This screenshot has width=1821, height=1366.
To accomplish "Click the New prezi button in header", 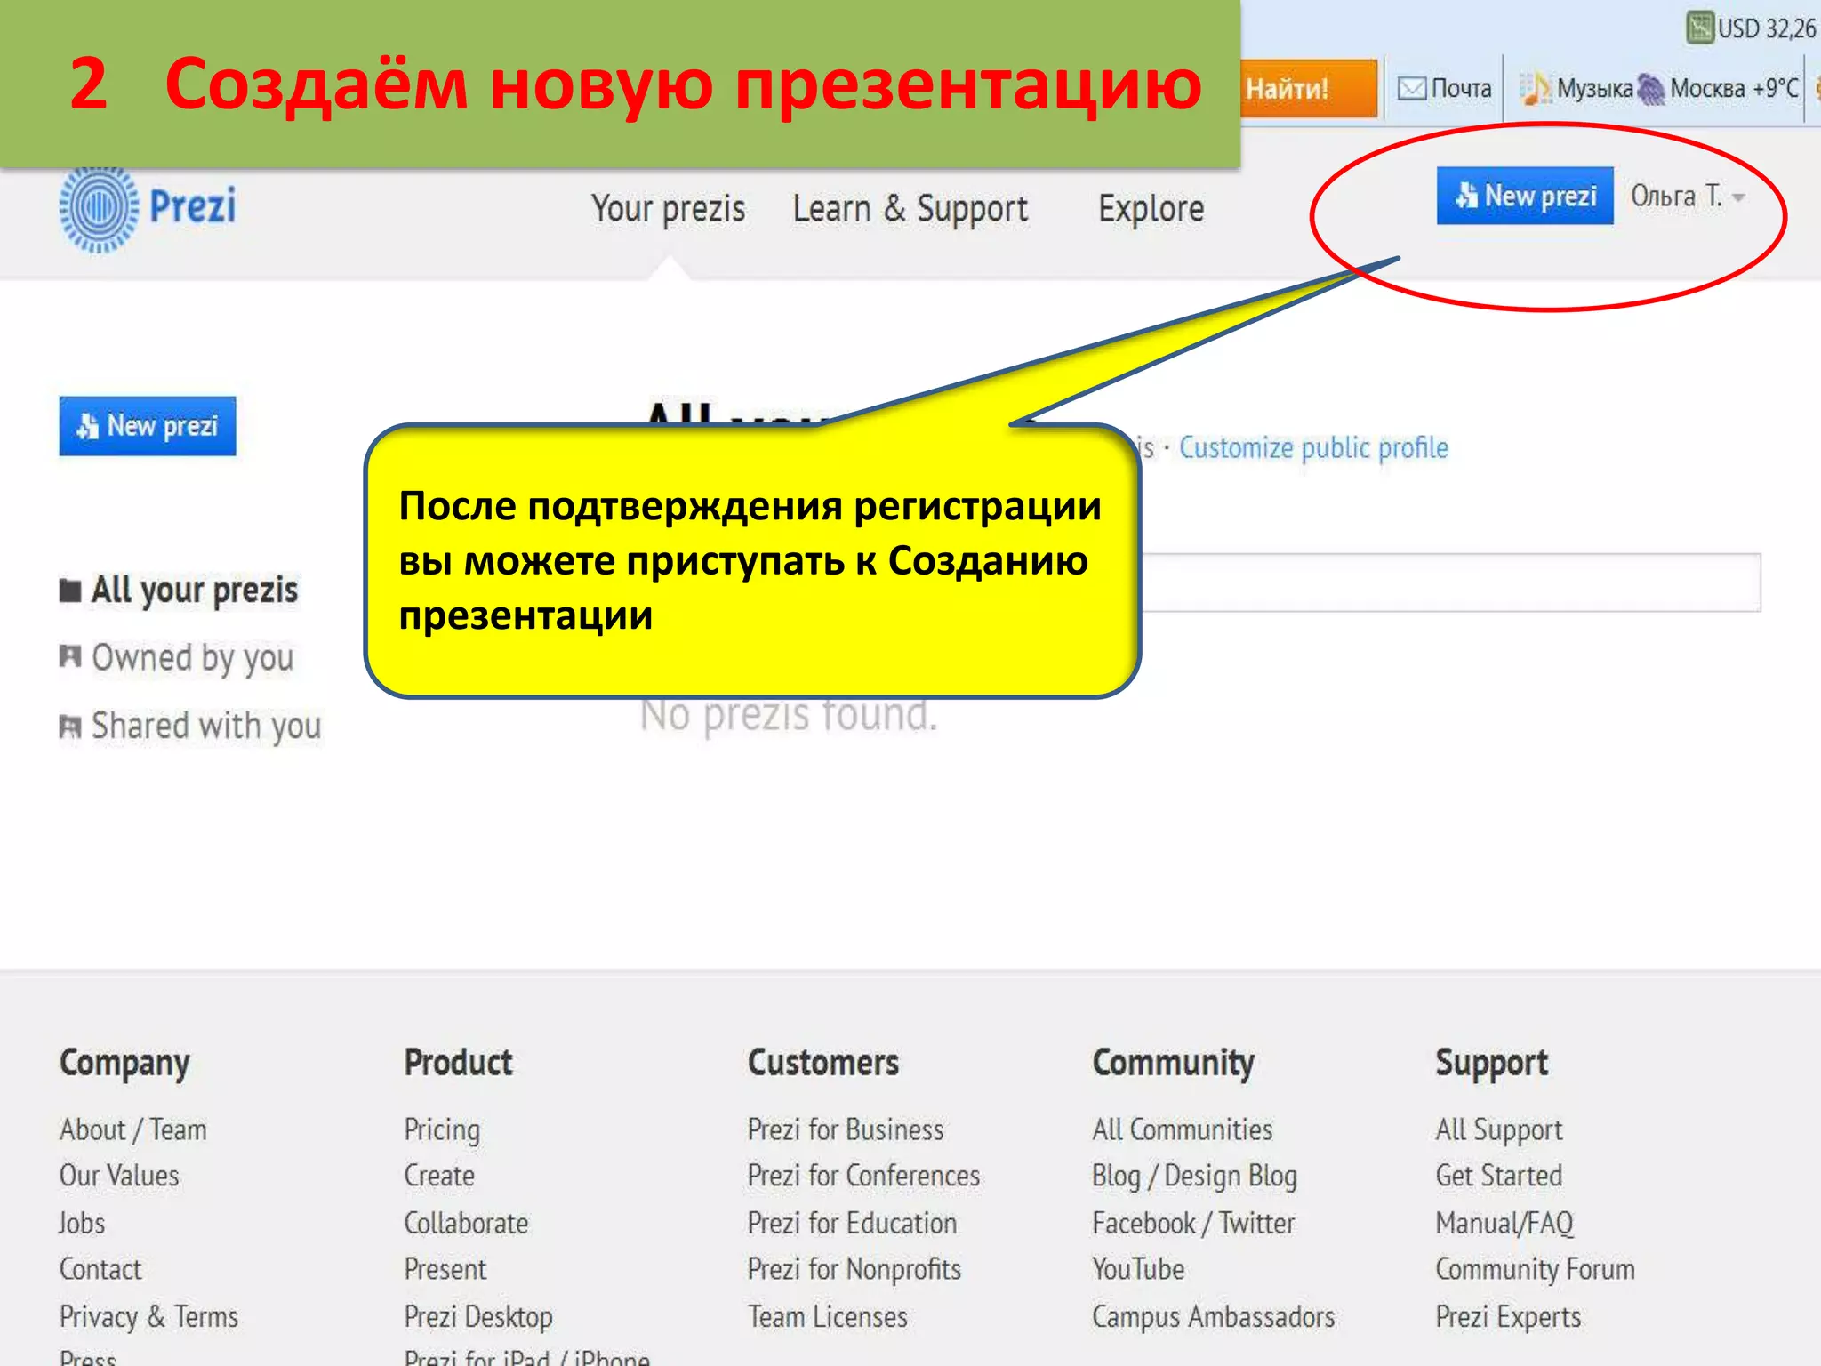I will click(1524, 196).
